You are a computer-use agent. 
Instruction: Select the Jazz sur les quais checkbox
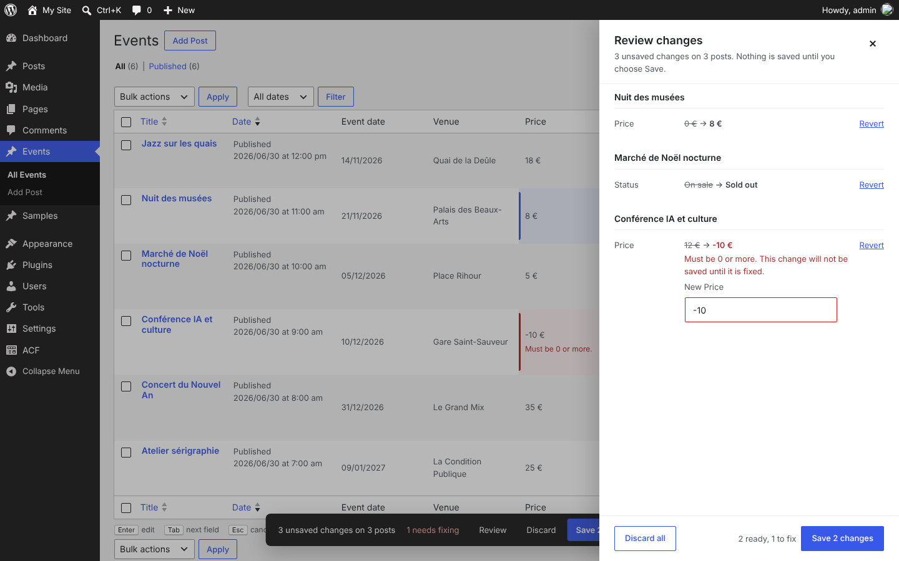(126, 145)
